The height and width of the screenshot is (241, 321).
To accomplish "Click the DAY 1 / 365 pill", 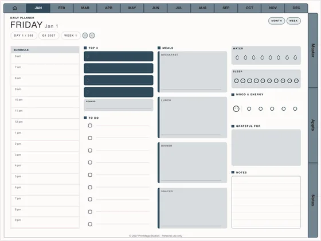I will [x=24, y=36].
